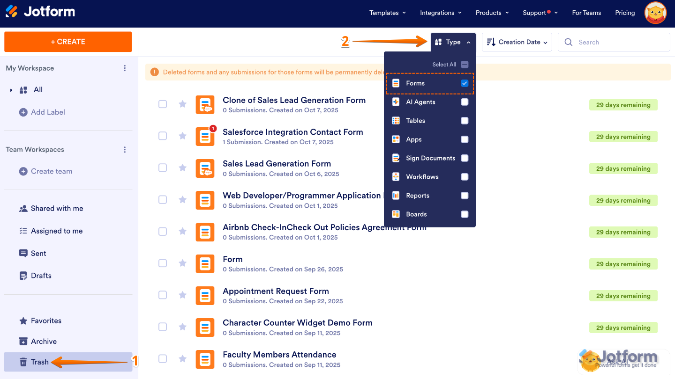Check the Sign Documents type checkbox
The image size is (675, 379).
pos(465,158)
